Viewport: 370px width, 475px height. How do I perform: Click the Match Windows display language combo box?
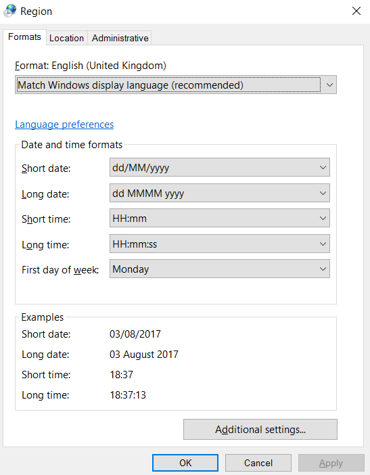(x=176, y=85)
